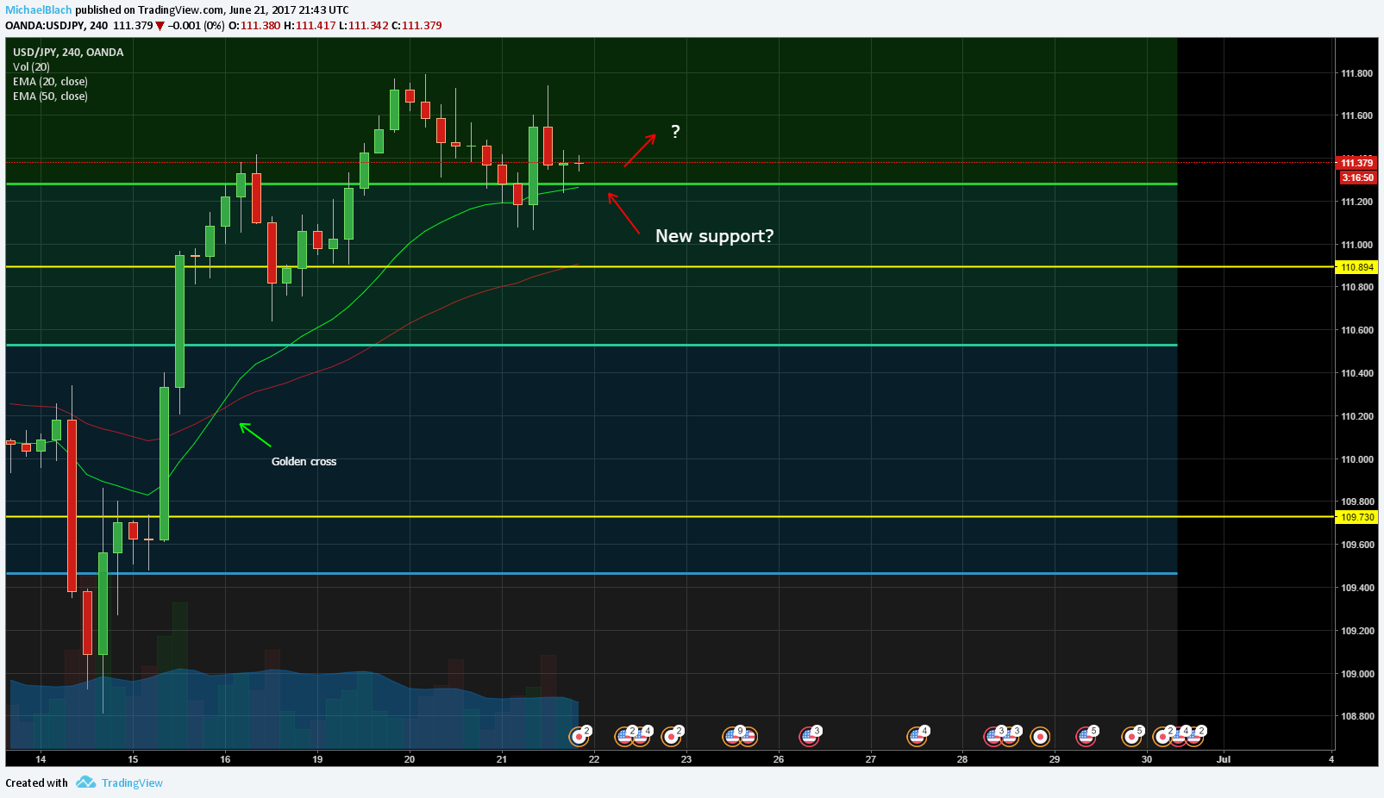1384x798 pixels.
Task: Open the US event icon with badge 5
Action: pos(1086,737)
